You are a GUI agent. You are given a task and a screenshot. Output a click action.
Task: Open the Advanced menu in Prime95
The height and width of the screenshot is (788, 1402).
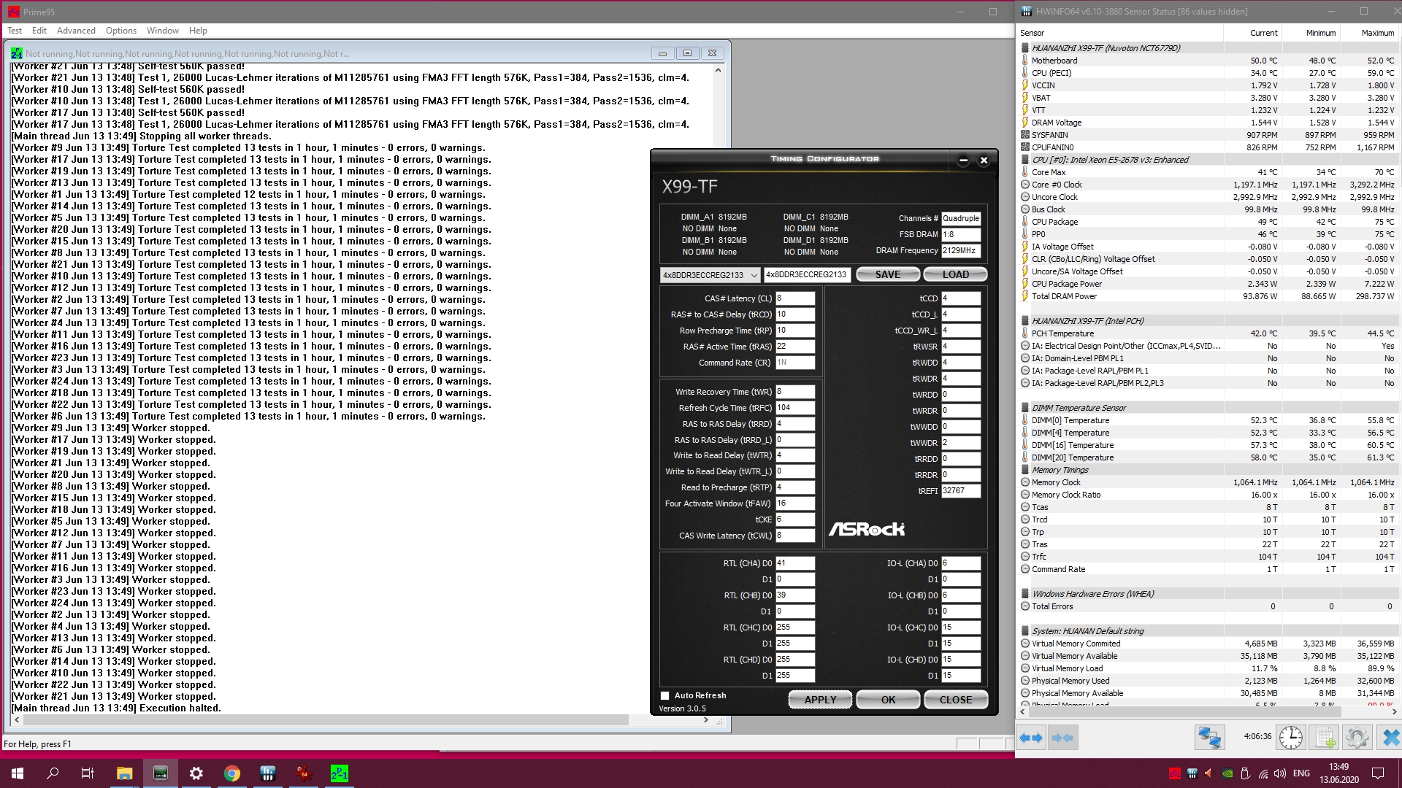(x=76, y=31)
